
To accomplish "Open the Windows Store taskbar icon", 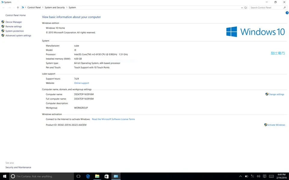I will [107, 176].
